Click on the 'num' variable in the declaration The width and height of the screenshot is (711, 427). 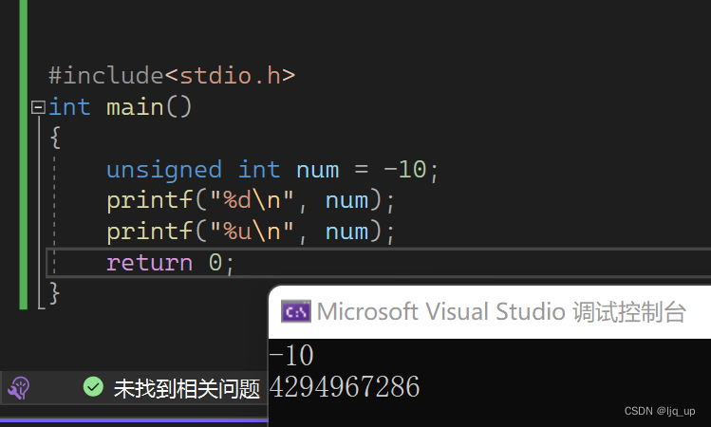[x=317, y=170]
